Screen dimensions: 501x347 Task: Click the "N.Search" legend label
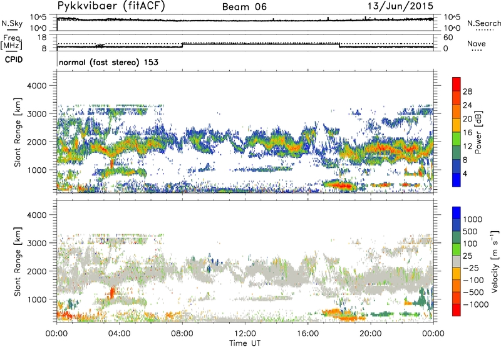point(484,23)
